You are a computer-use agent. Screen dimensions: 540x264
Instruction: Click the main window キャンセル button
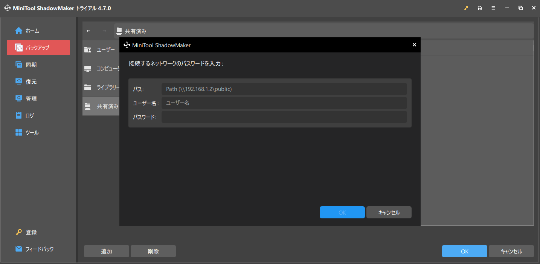(511, 251)
